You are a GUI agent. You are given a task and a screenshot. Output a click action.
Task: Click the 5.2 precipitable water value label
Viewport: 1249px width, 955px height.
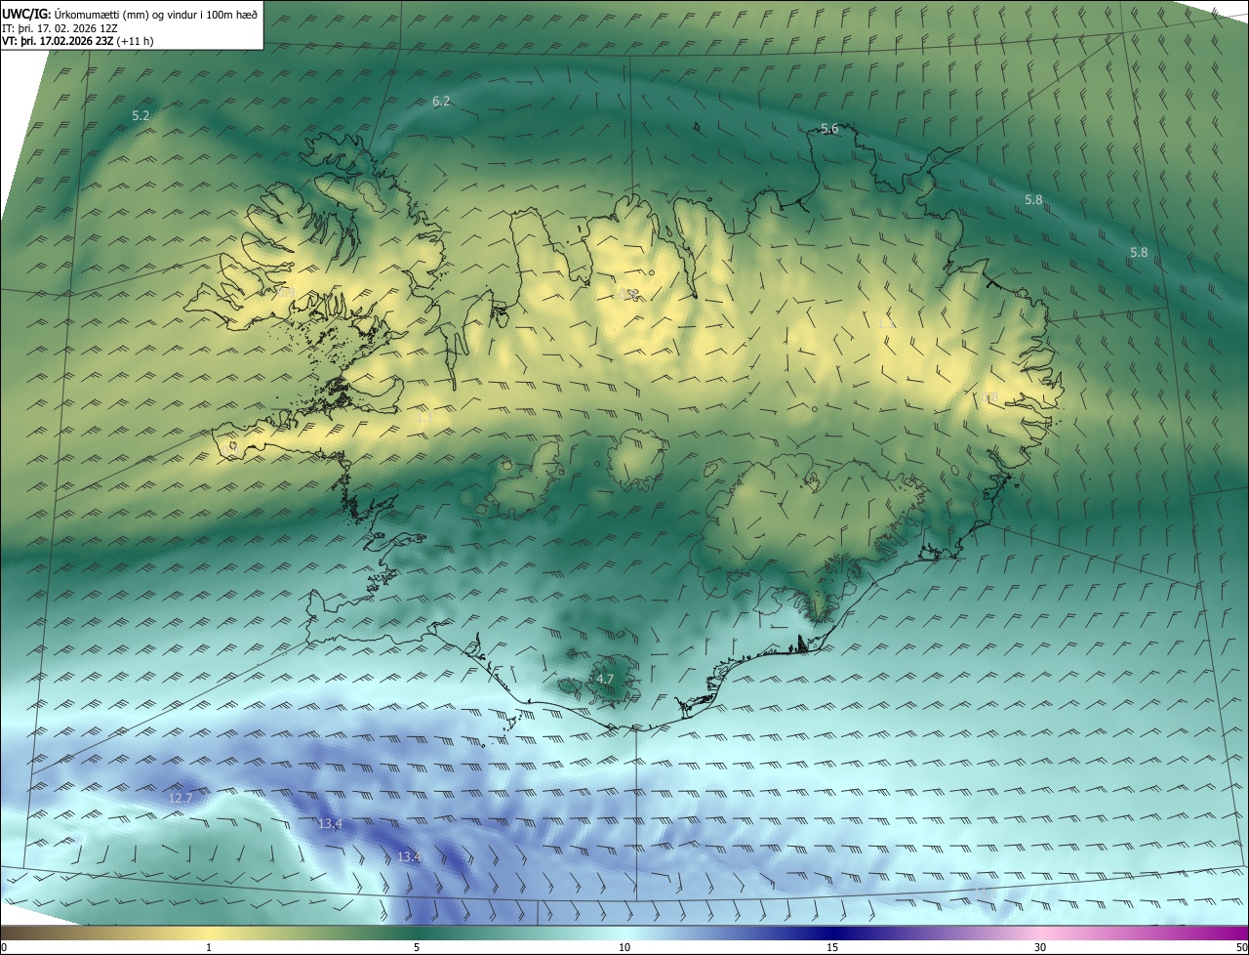(x=141, y=115)
